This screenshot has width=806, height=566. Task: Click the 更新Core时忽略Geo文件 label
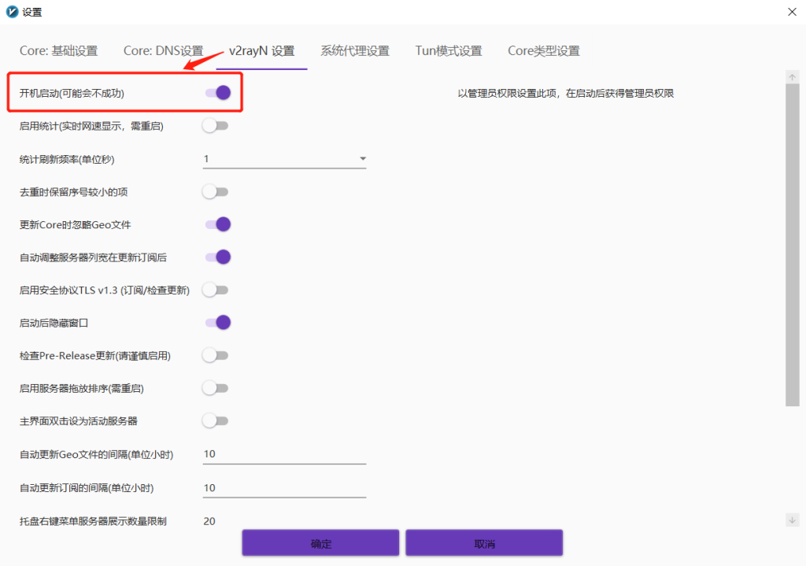coord(75,224)
